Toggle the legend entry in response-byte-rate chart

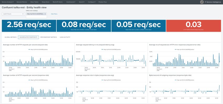pyautogui.click(x=184, y=80)
